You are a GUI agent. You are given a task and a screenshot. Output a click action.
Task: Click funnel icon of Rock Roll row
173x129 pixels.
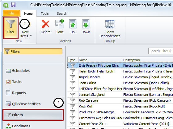tap(73, 106)
